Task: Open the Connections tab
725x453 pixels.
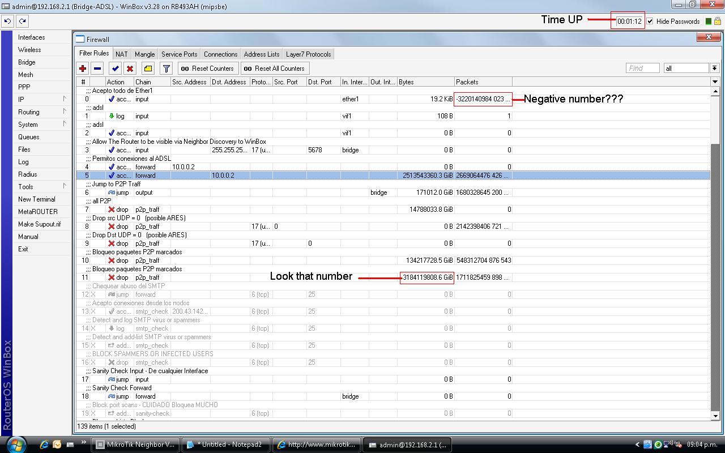Action: click(x=220, y=54)
